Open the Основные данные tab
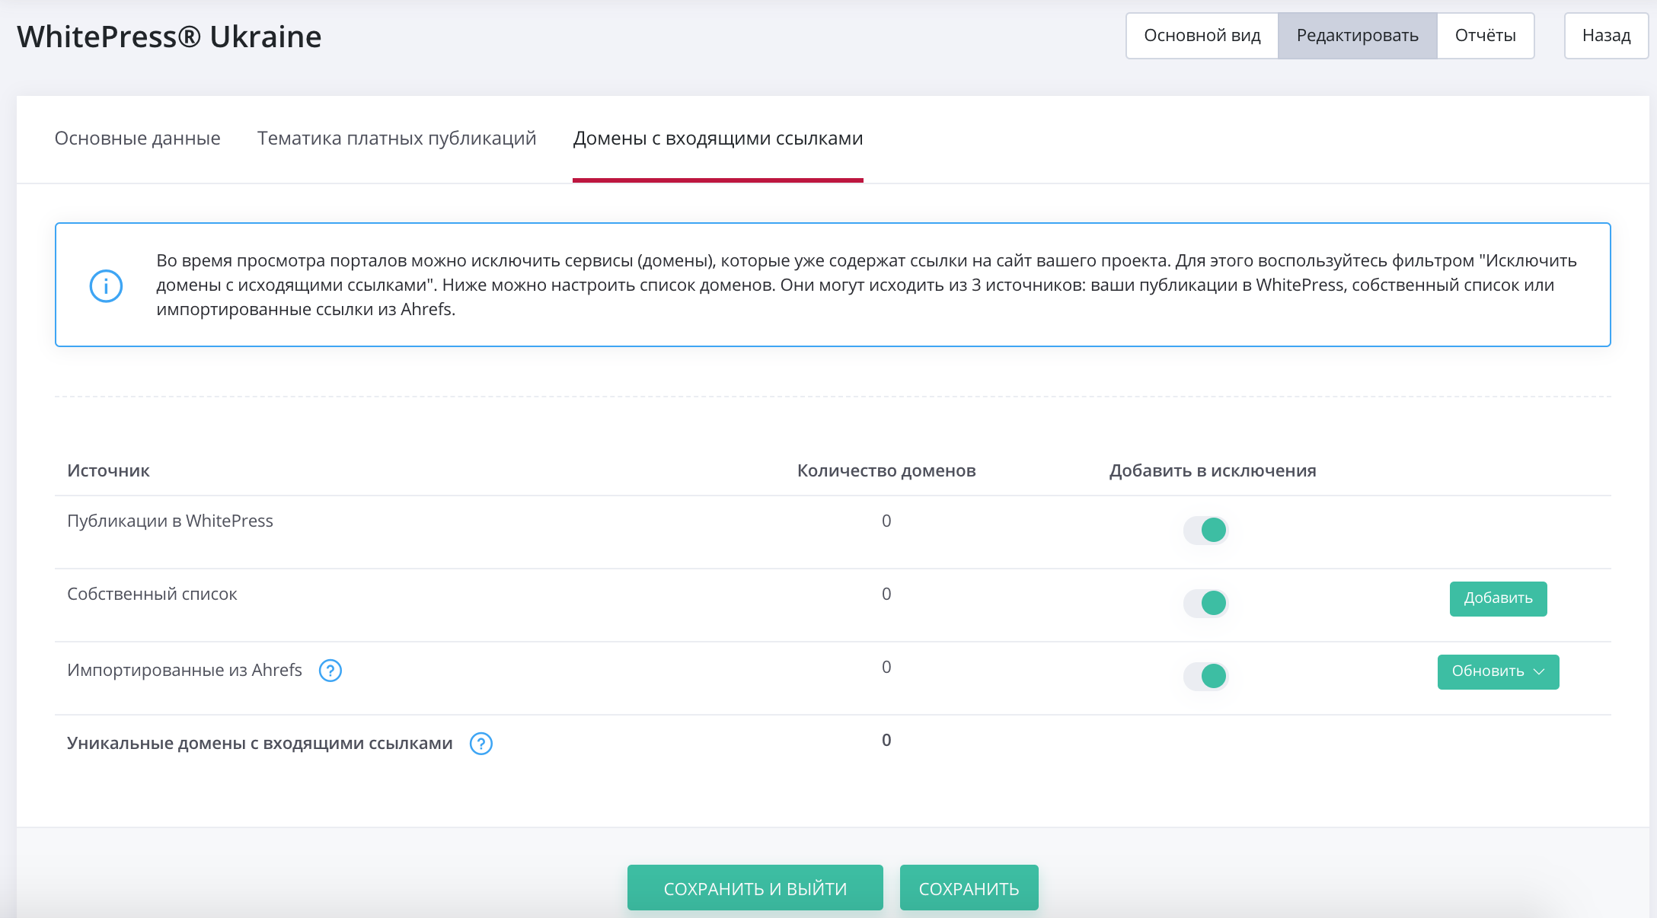This screenshot has width=1657, height=918. coord(137,138)
